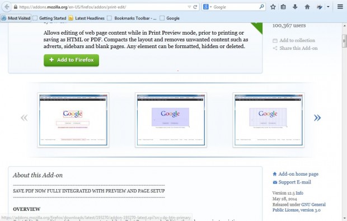Viewport: 347px width, 221px height.
Task: Show next screenshots with right chevron
Action: (317, 117)
